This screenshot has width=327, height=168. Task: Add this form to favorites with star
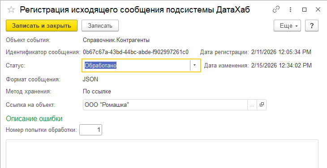coord(11,10)
